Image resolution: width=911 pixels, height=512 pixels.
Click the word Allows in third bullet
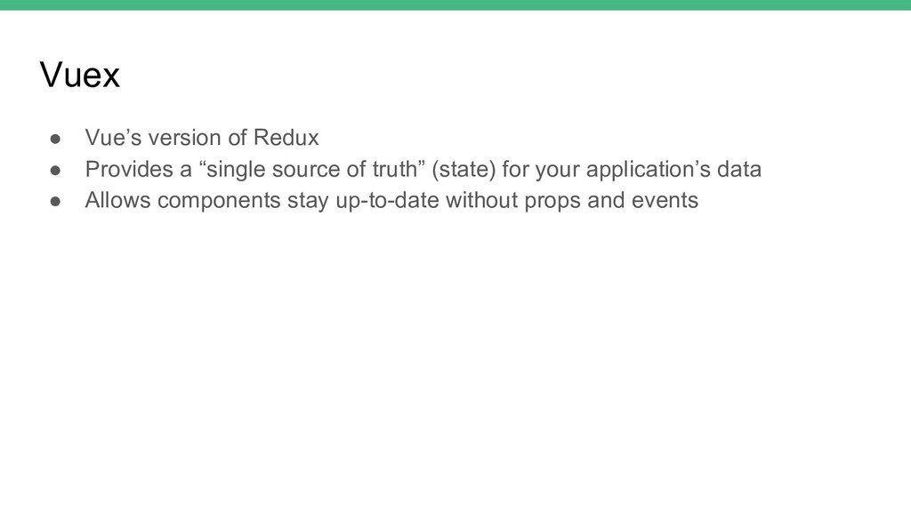118,200
